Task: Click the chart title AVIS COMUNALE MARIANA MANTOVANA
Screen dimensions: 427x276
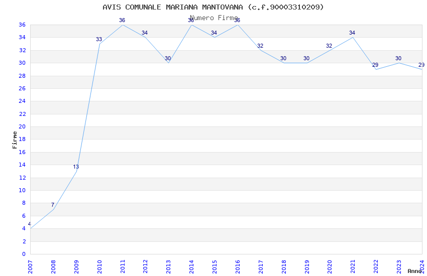Action: [x=213, y=7]
